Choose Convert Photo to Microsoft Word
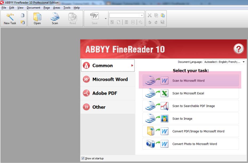This screenshot has width=248, height=163. [x=190, y=144]
